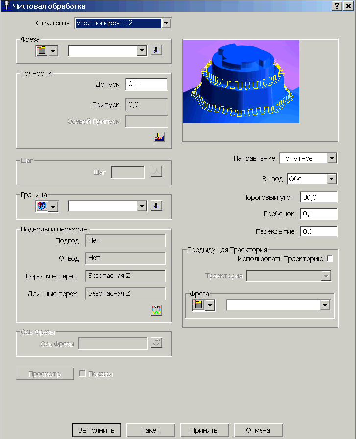
Task: Expand the Стратегия dropdown
Action: (x=166, y=23)
